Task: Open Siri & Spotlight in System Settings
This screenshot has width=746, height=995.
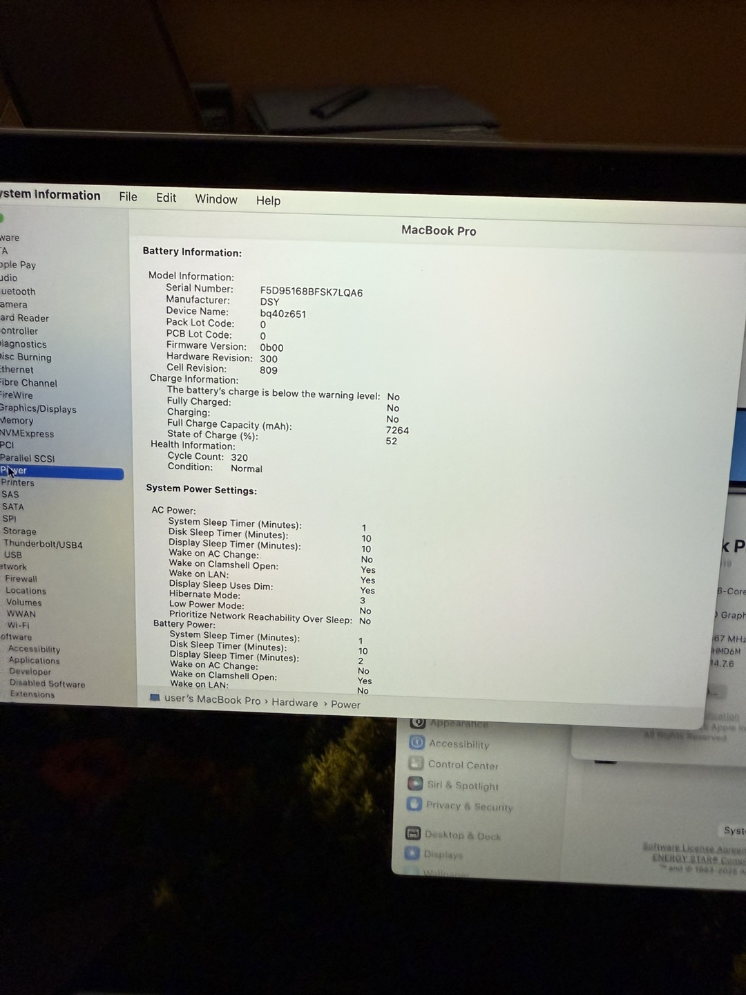Action: tap(463, 786)
